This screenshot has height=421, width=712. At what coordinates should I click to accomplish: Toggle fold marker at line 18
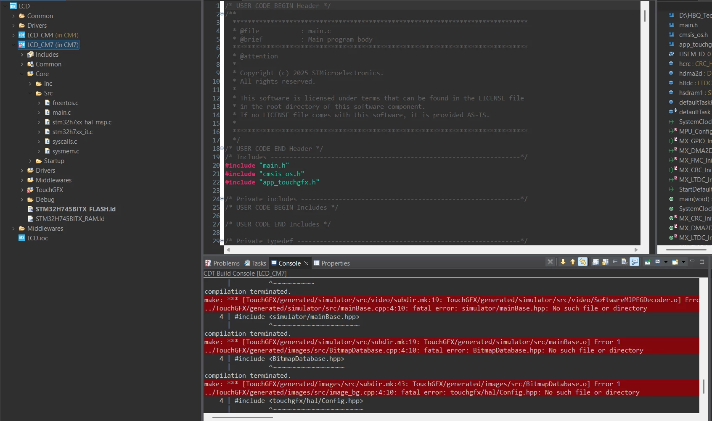coord(222,149)
